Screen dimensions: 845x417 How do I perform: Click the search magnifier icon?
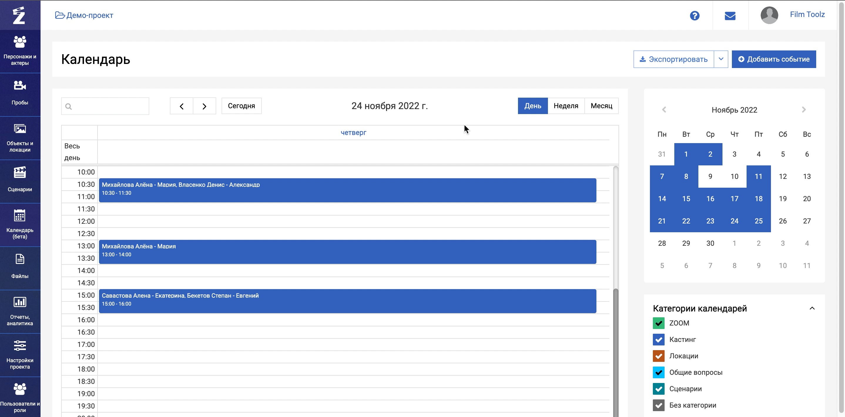tap(68, 106)
